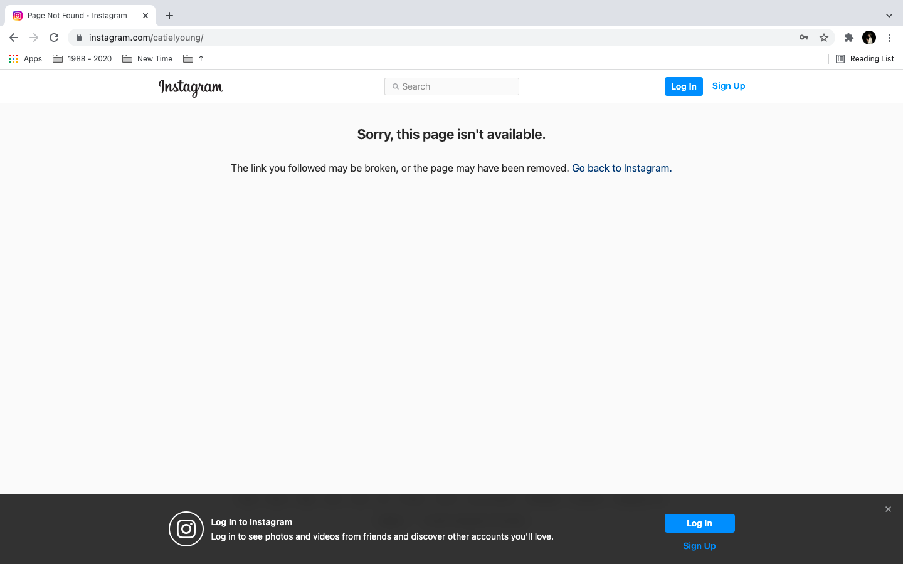Open the 1988 - 2020 bookmarks folder

(82, 59)
